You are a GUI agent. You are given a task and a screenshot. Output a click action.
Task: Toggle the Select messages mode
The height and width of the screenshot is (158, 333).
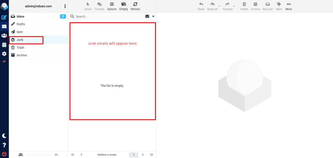[x=88, y=6]
